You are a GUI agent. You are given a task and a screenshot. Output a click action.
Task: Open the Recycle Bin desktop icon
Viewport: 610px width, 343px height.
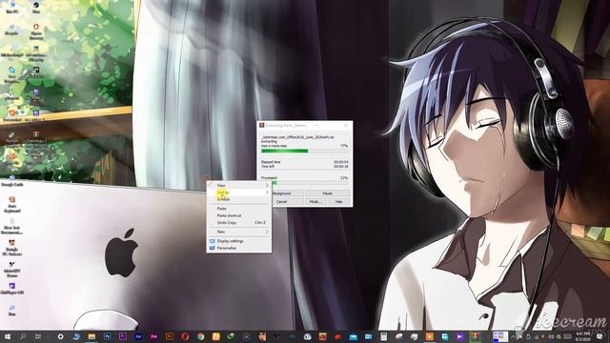[x=12, y=30]
